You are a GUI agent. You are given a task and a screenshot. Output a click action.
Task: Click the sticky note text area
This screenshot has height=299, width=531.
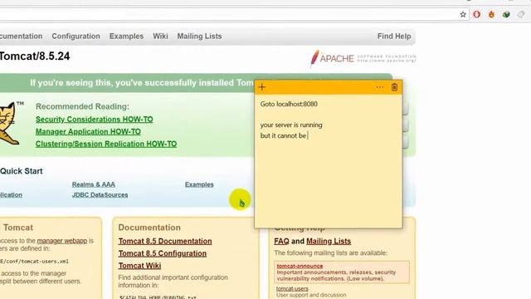tap(329, 161)
